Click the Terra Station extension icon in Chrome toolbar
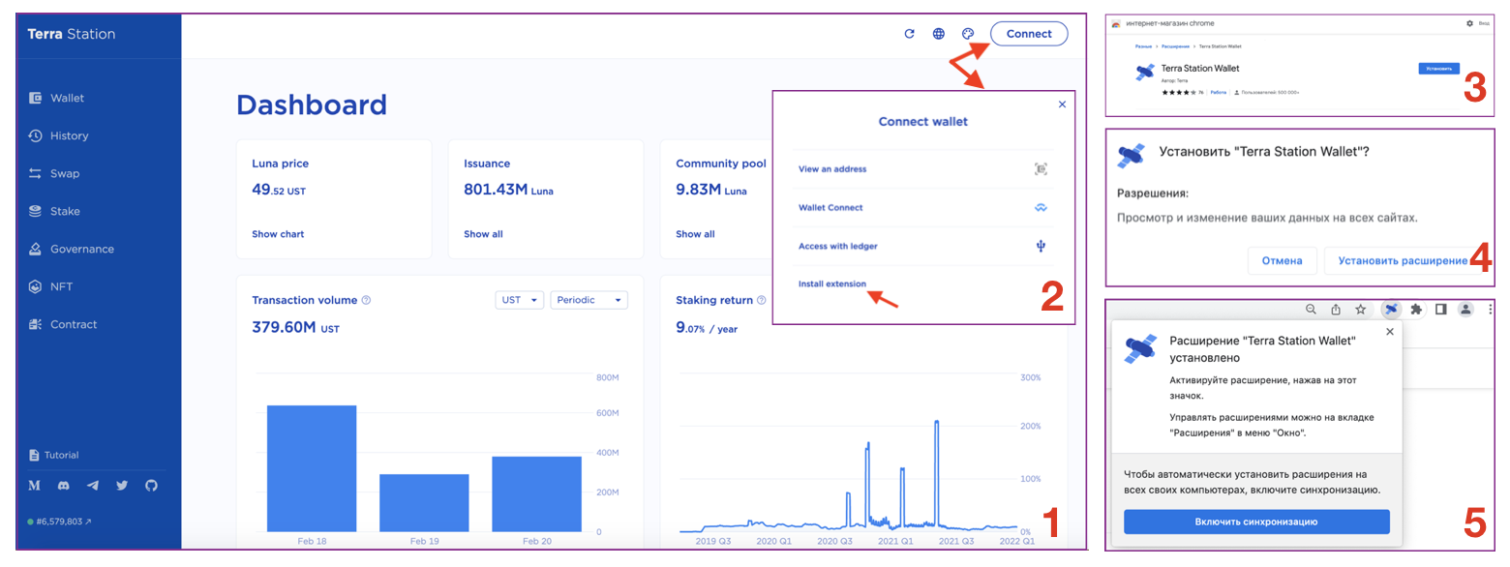This screenshot has width=1510, height=567. [1391, 310]
